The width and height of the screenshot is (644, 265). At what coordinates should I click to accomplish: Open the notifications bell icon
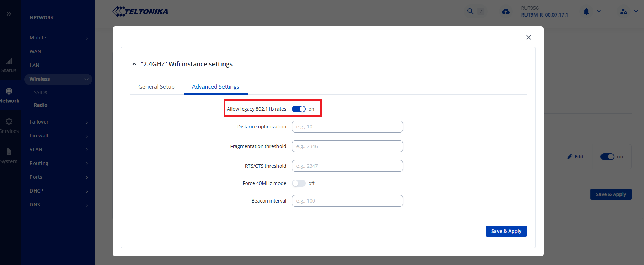click(x=586, y=11)
